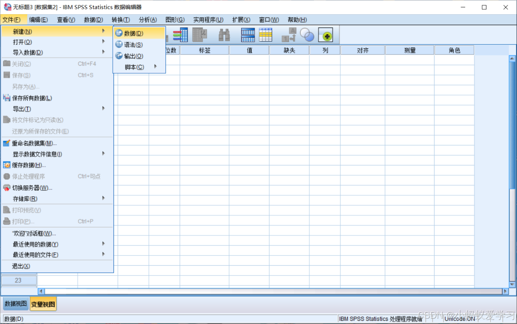The image size is (517, 324).
Task: Click the Select Cases yellow-row icon
Action: tap(266, 35)
